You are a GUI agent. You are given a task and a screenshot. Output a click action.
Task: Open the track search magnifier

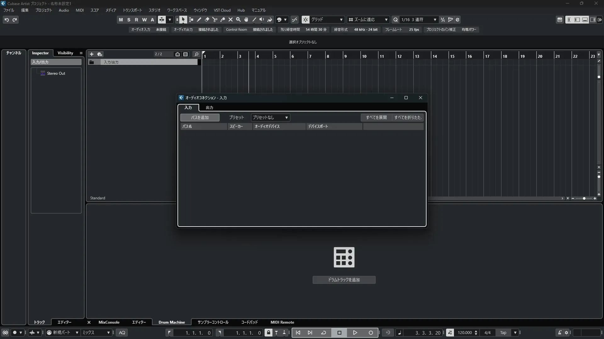[x=196, y=54]
